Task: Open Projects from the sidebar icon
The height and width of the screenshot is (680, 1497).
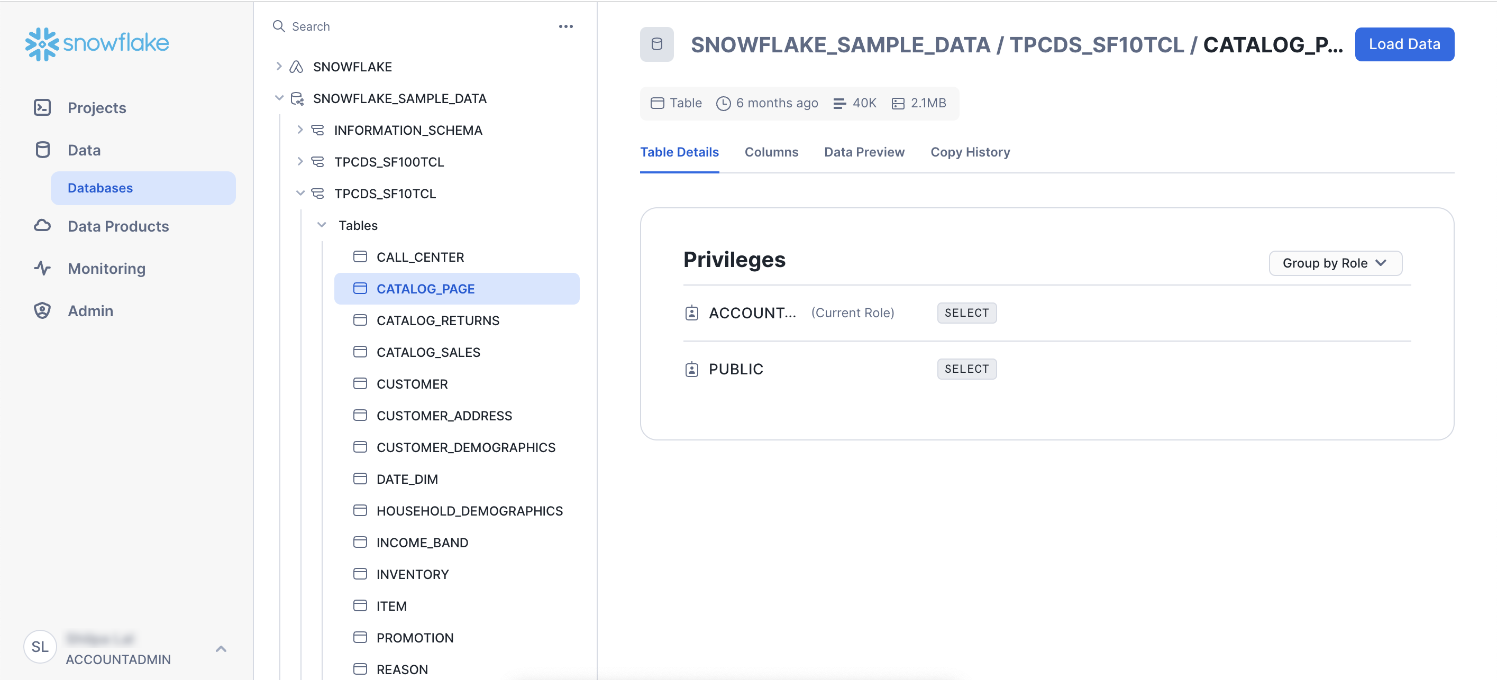Action: (x=42, y=107)
